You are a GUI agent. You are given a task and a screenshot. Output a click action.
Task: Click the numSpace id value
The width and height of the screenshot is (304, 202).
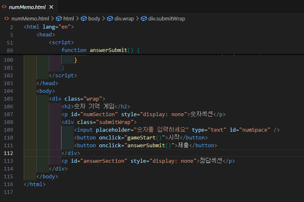pos(255,130)
